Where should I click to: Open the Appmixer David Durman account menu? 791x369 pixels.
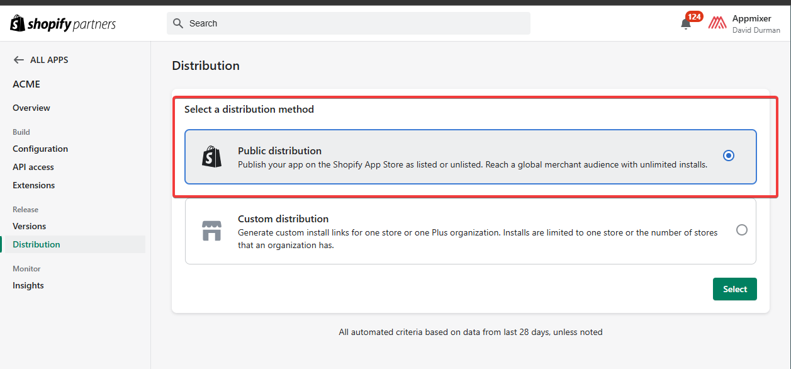click(x=755, y=24)
